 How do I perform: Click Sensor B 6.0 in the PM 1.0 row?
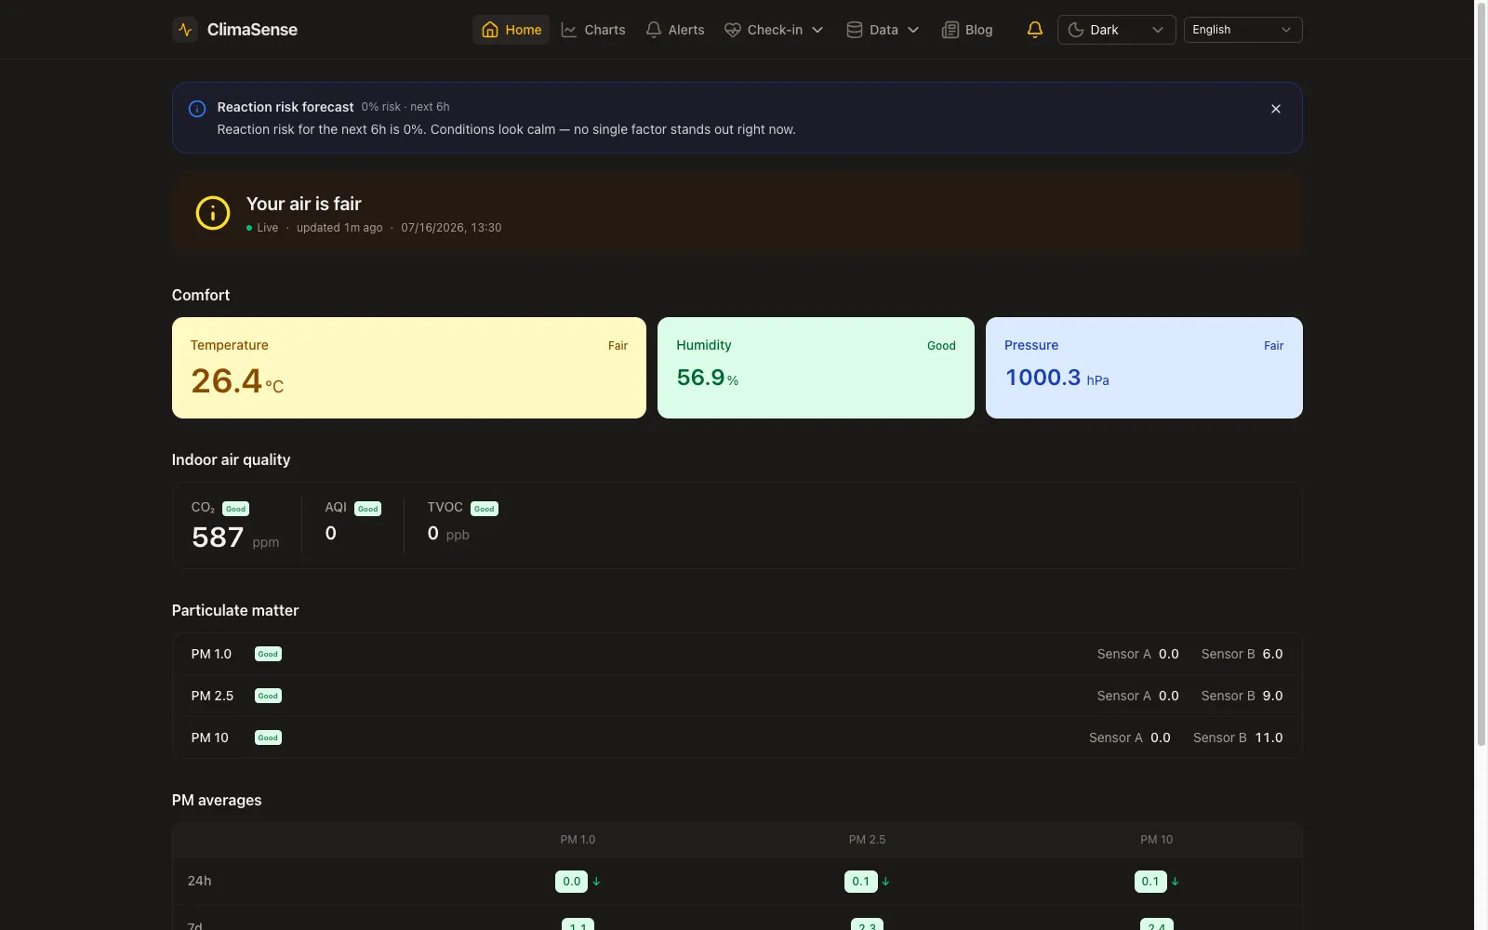click(x=1242, y=654)
